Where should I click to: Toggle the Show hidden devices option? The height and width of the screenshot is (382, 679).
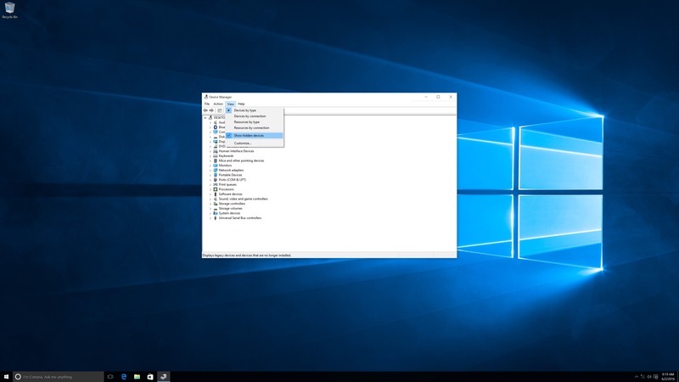pos(249,135)
